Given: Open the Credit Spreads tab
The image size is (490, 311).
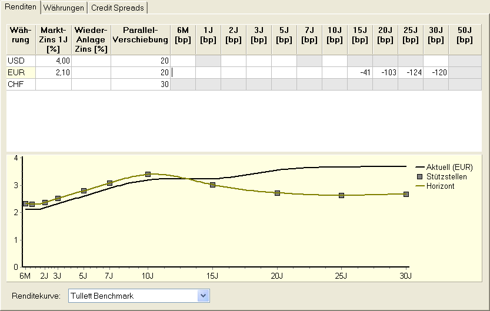Looking at the screenshot, I should pos(117,8).
